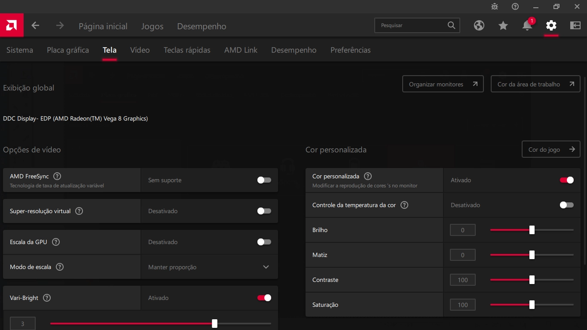
Task: Click the Brilho value field
Action: tap(463, 230)
